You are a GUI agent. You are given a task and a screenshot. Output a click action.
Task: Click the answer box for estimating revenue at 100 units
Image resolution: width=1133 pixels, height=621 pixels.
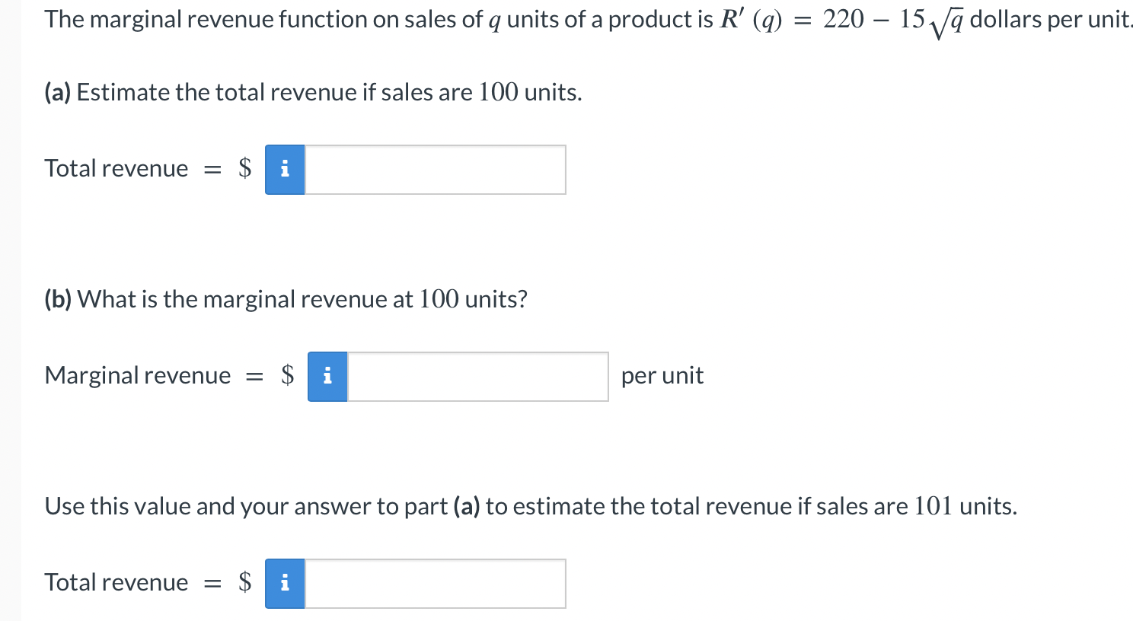(434, 170)
